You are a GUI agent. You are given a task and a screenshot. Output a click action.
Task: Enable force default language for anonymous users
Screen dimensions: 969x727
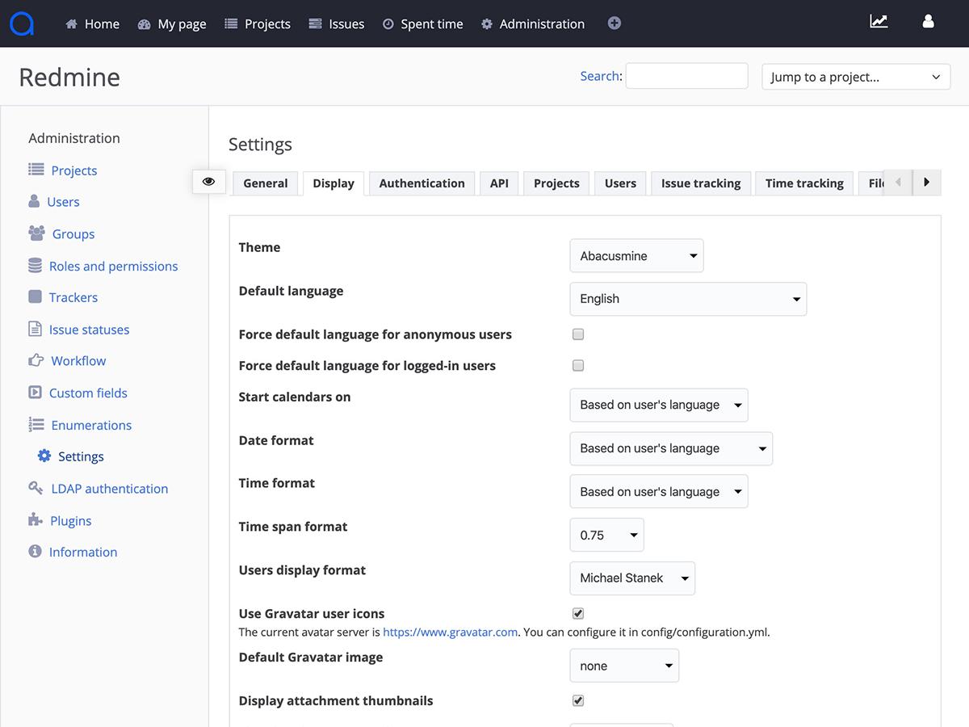[x=578, y=334]
